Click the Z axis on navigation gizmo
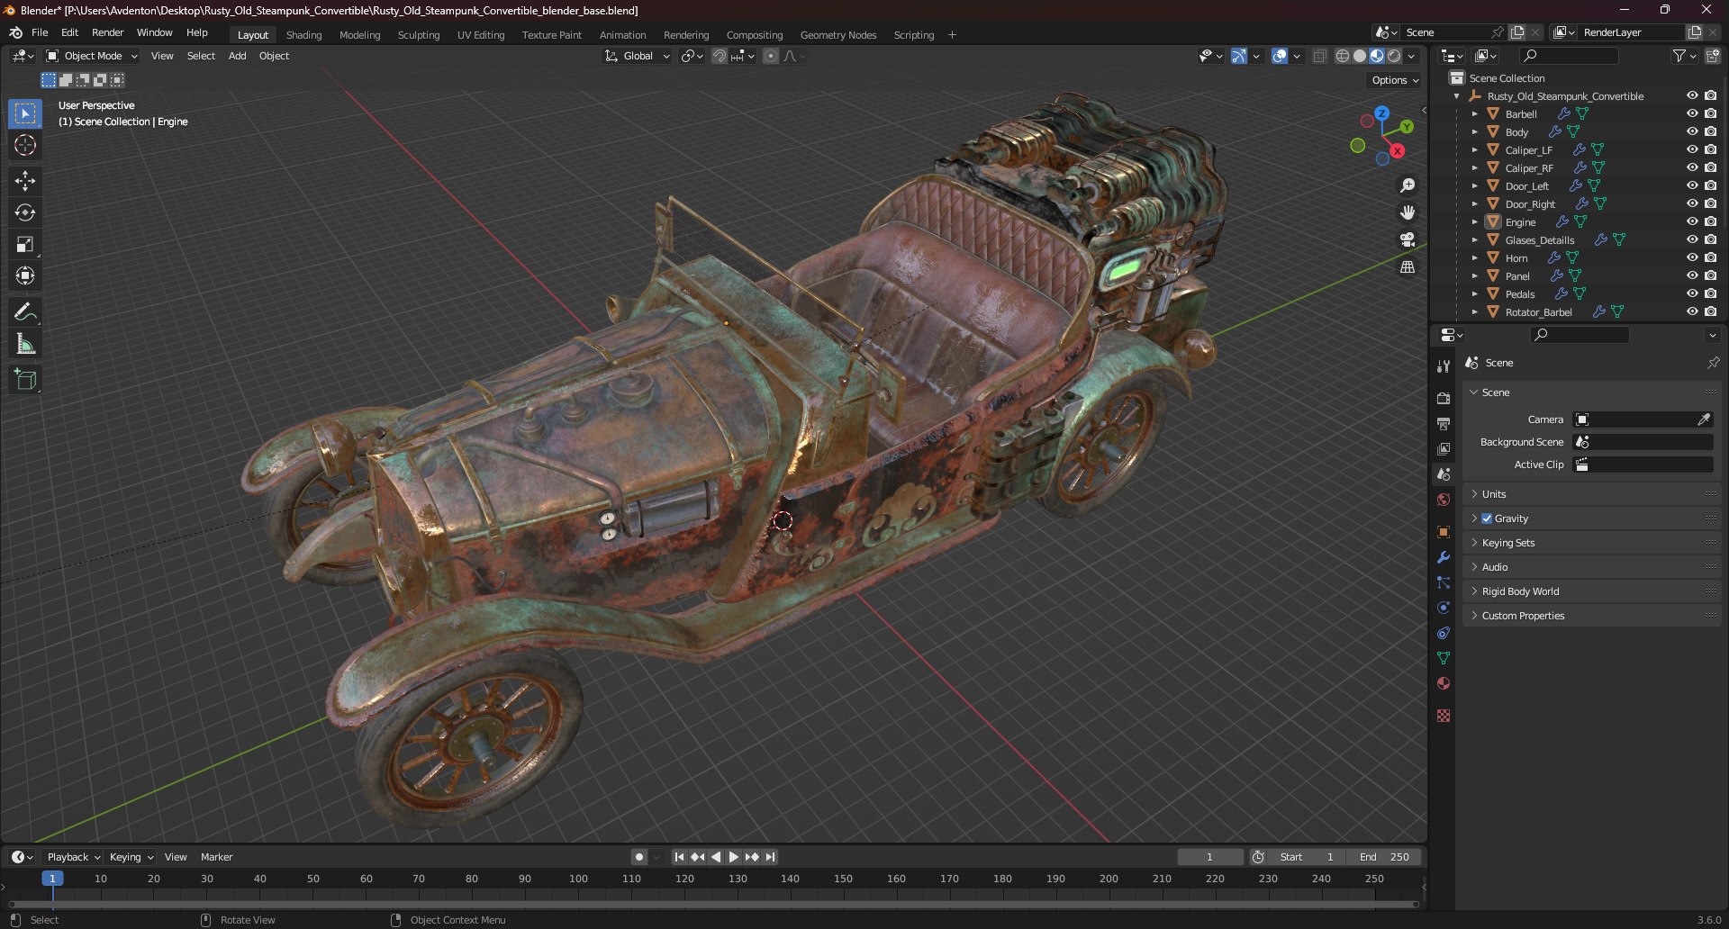 (x=1381, y=113)
